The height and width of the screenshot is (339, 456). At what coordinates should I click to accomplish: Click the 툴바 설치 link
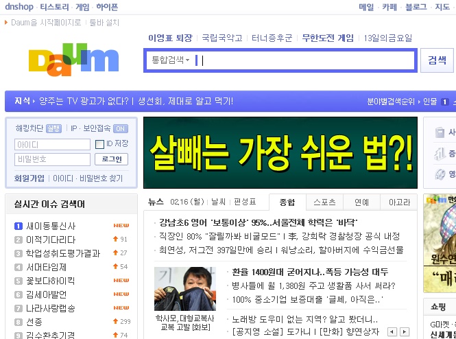click(x=104, y=23)
